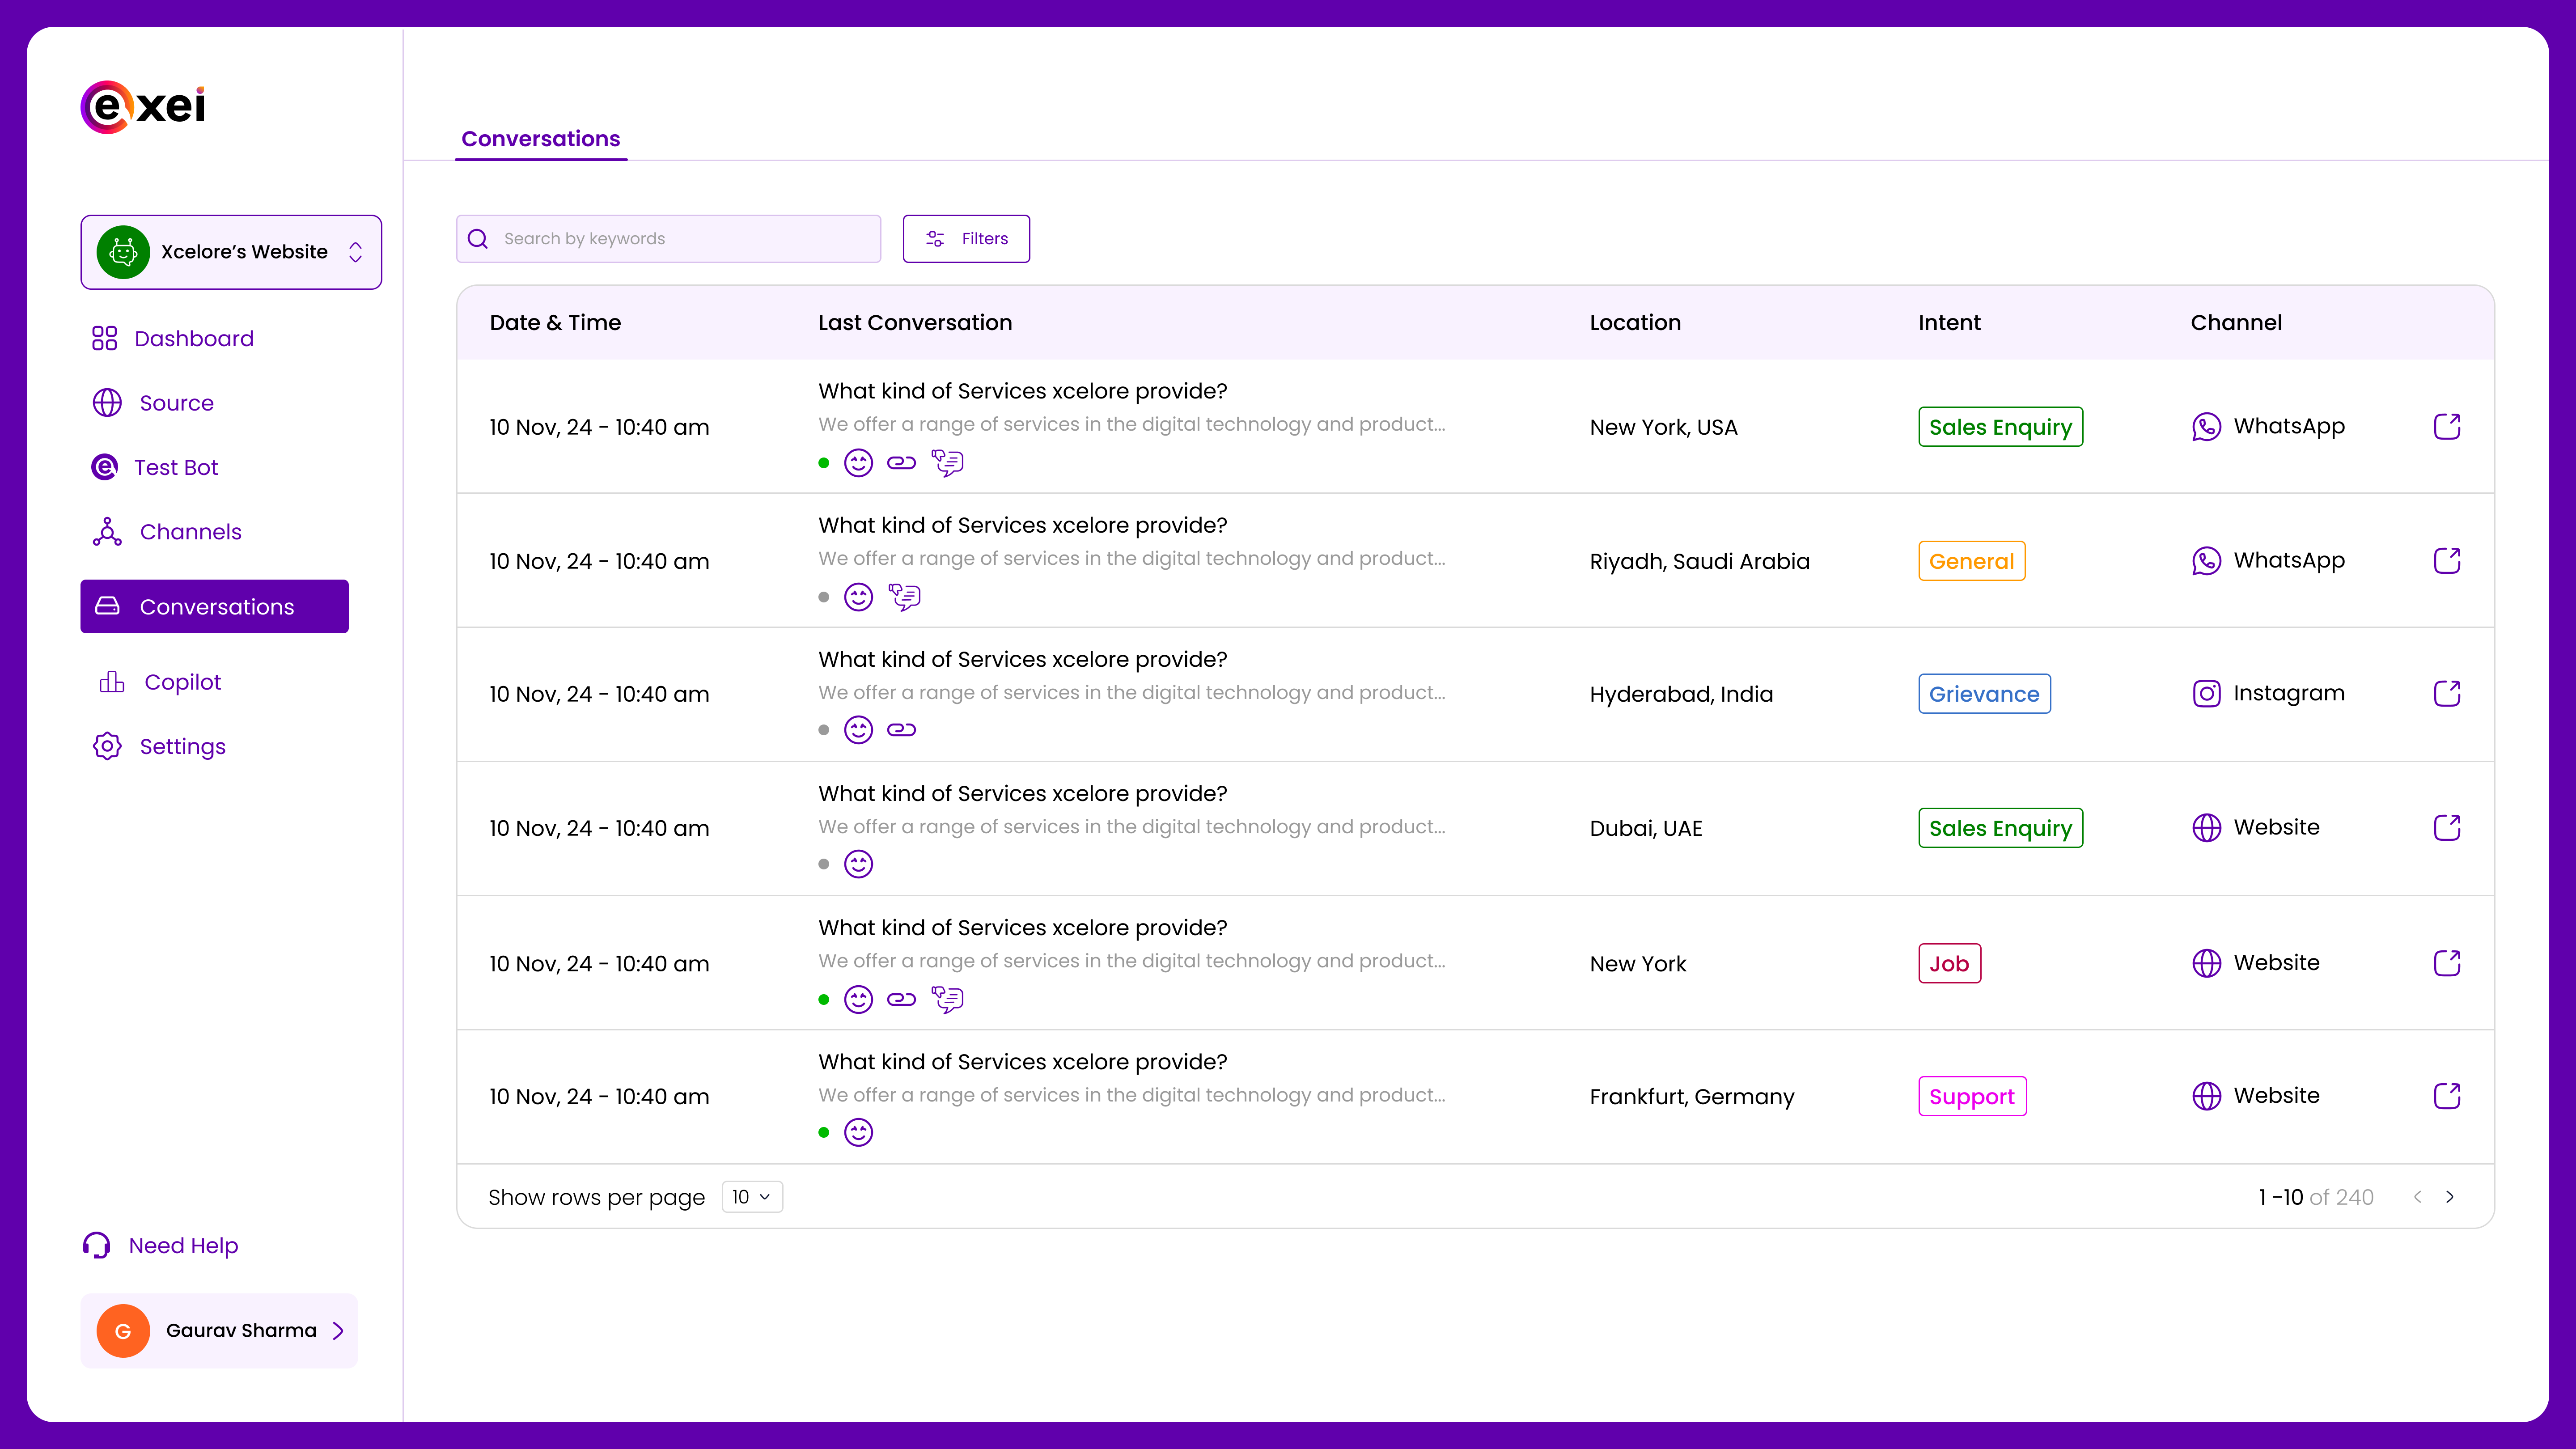Click the headset Need Help icon
This screenshot has height=1449, width=2576.
tap(96, 1246)
